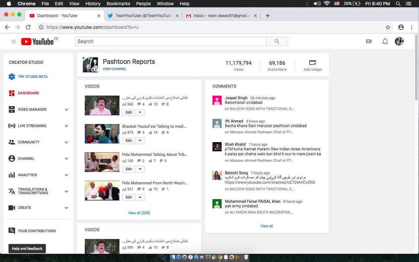Click the VIEW CHANNEL link
Image resolution: width=419 pixels, height=262 pixels.
(x=115, y=69)
